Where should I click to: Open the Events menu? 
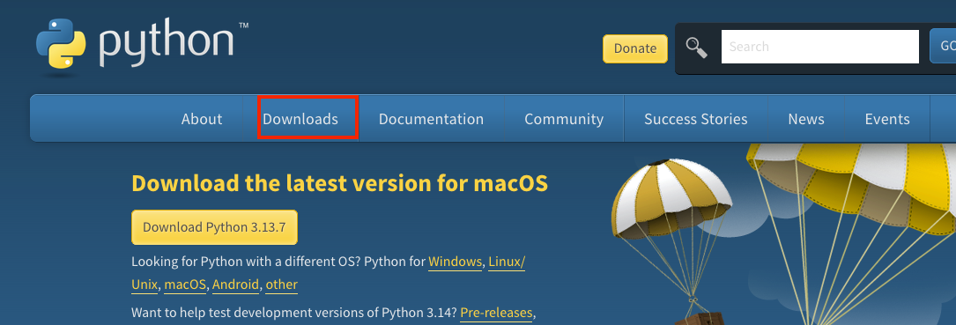[887, 119]
